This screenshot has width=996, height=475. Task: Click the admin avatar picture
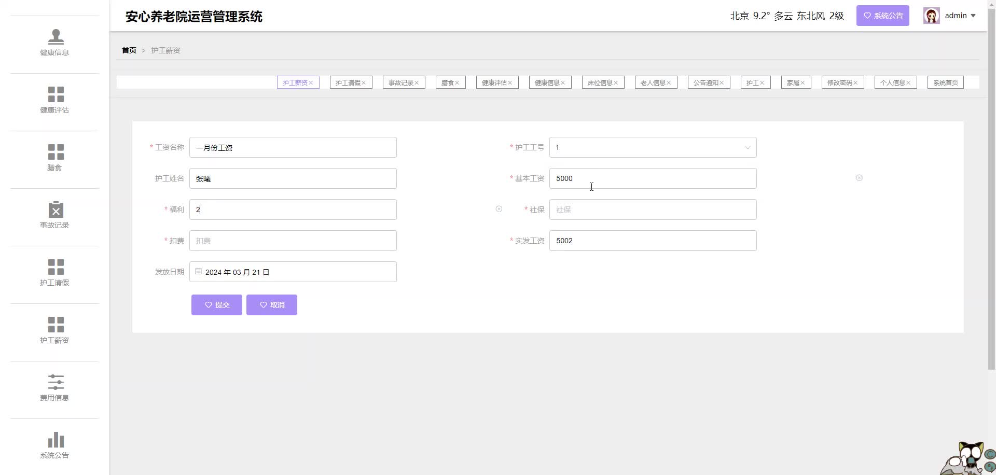[x=931, y=16]
